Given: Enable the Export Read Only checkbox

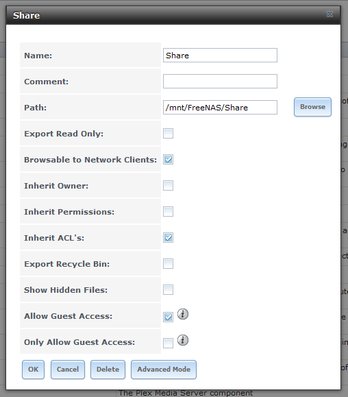Looking at the screenshot, I should [x=169, y=134].
